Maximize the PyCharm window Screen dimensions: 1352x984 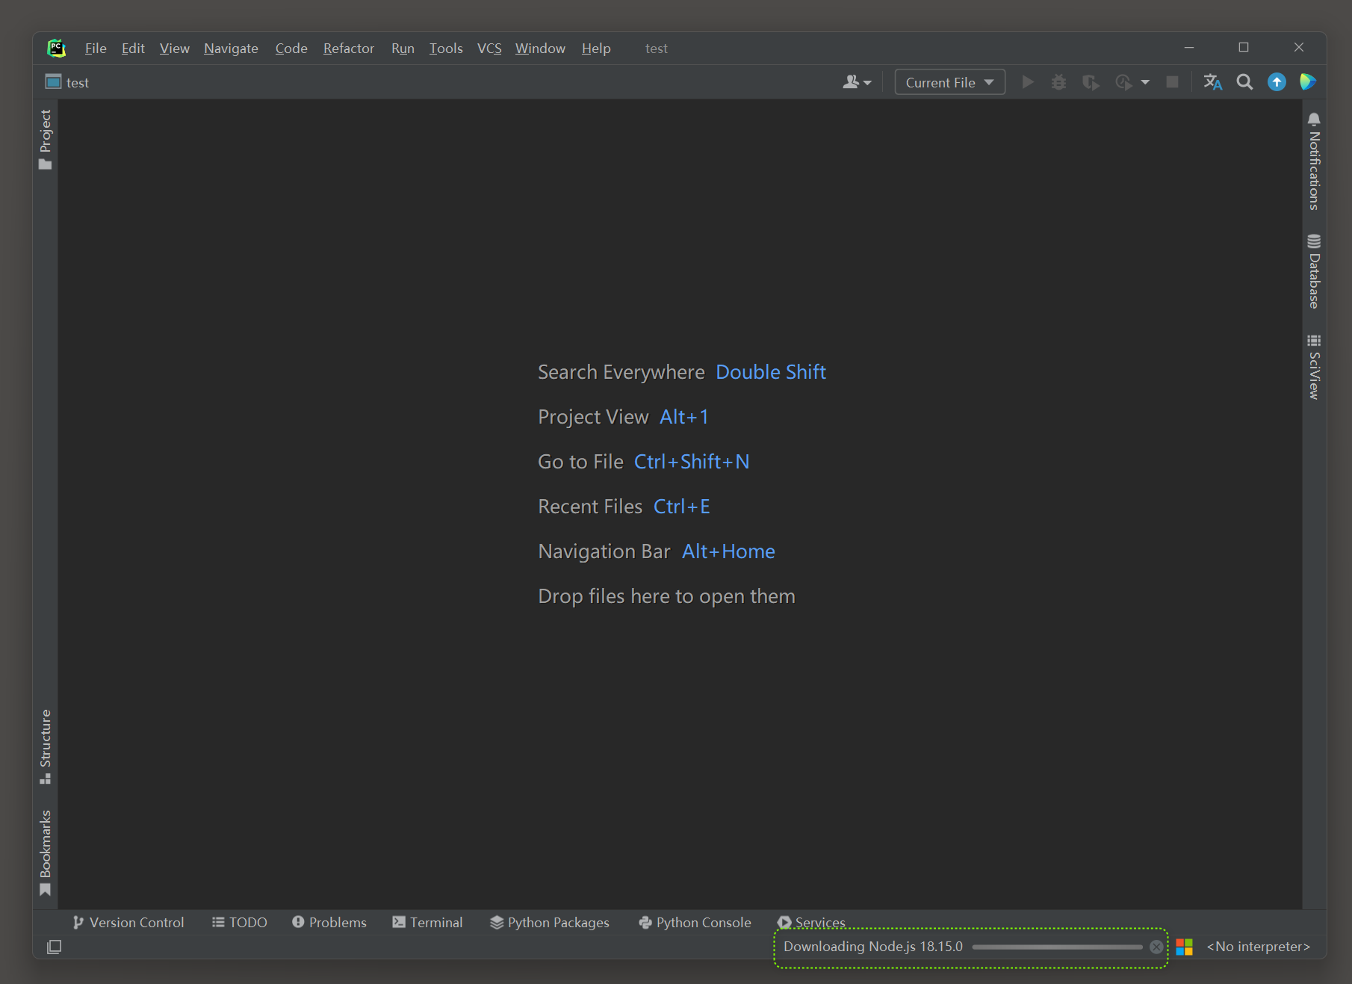[1244, 47]
